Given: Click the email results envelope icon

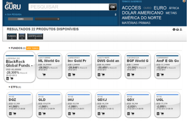Looking at the screenshot, I should (x=178, y=29).
